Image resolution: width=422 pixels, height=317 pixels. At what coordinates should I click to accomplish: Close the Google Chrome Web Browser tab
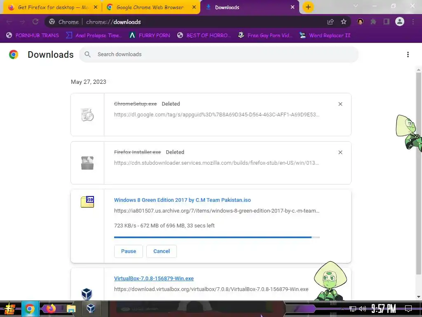(194, 7)
